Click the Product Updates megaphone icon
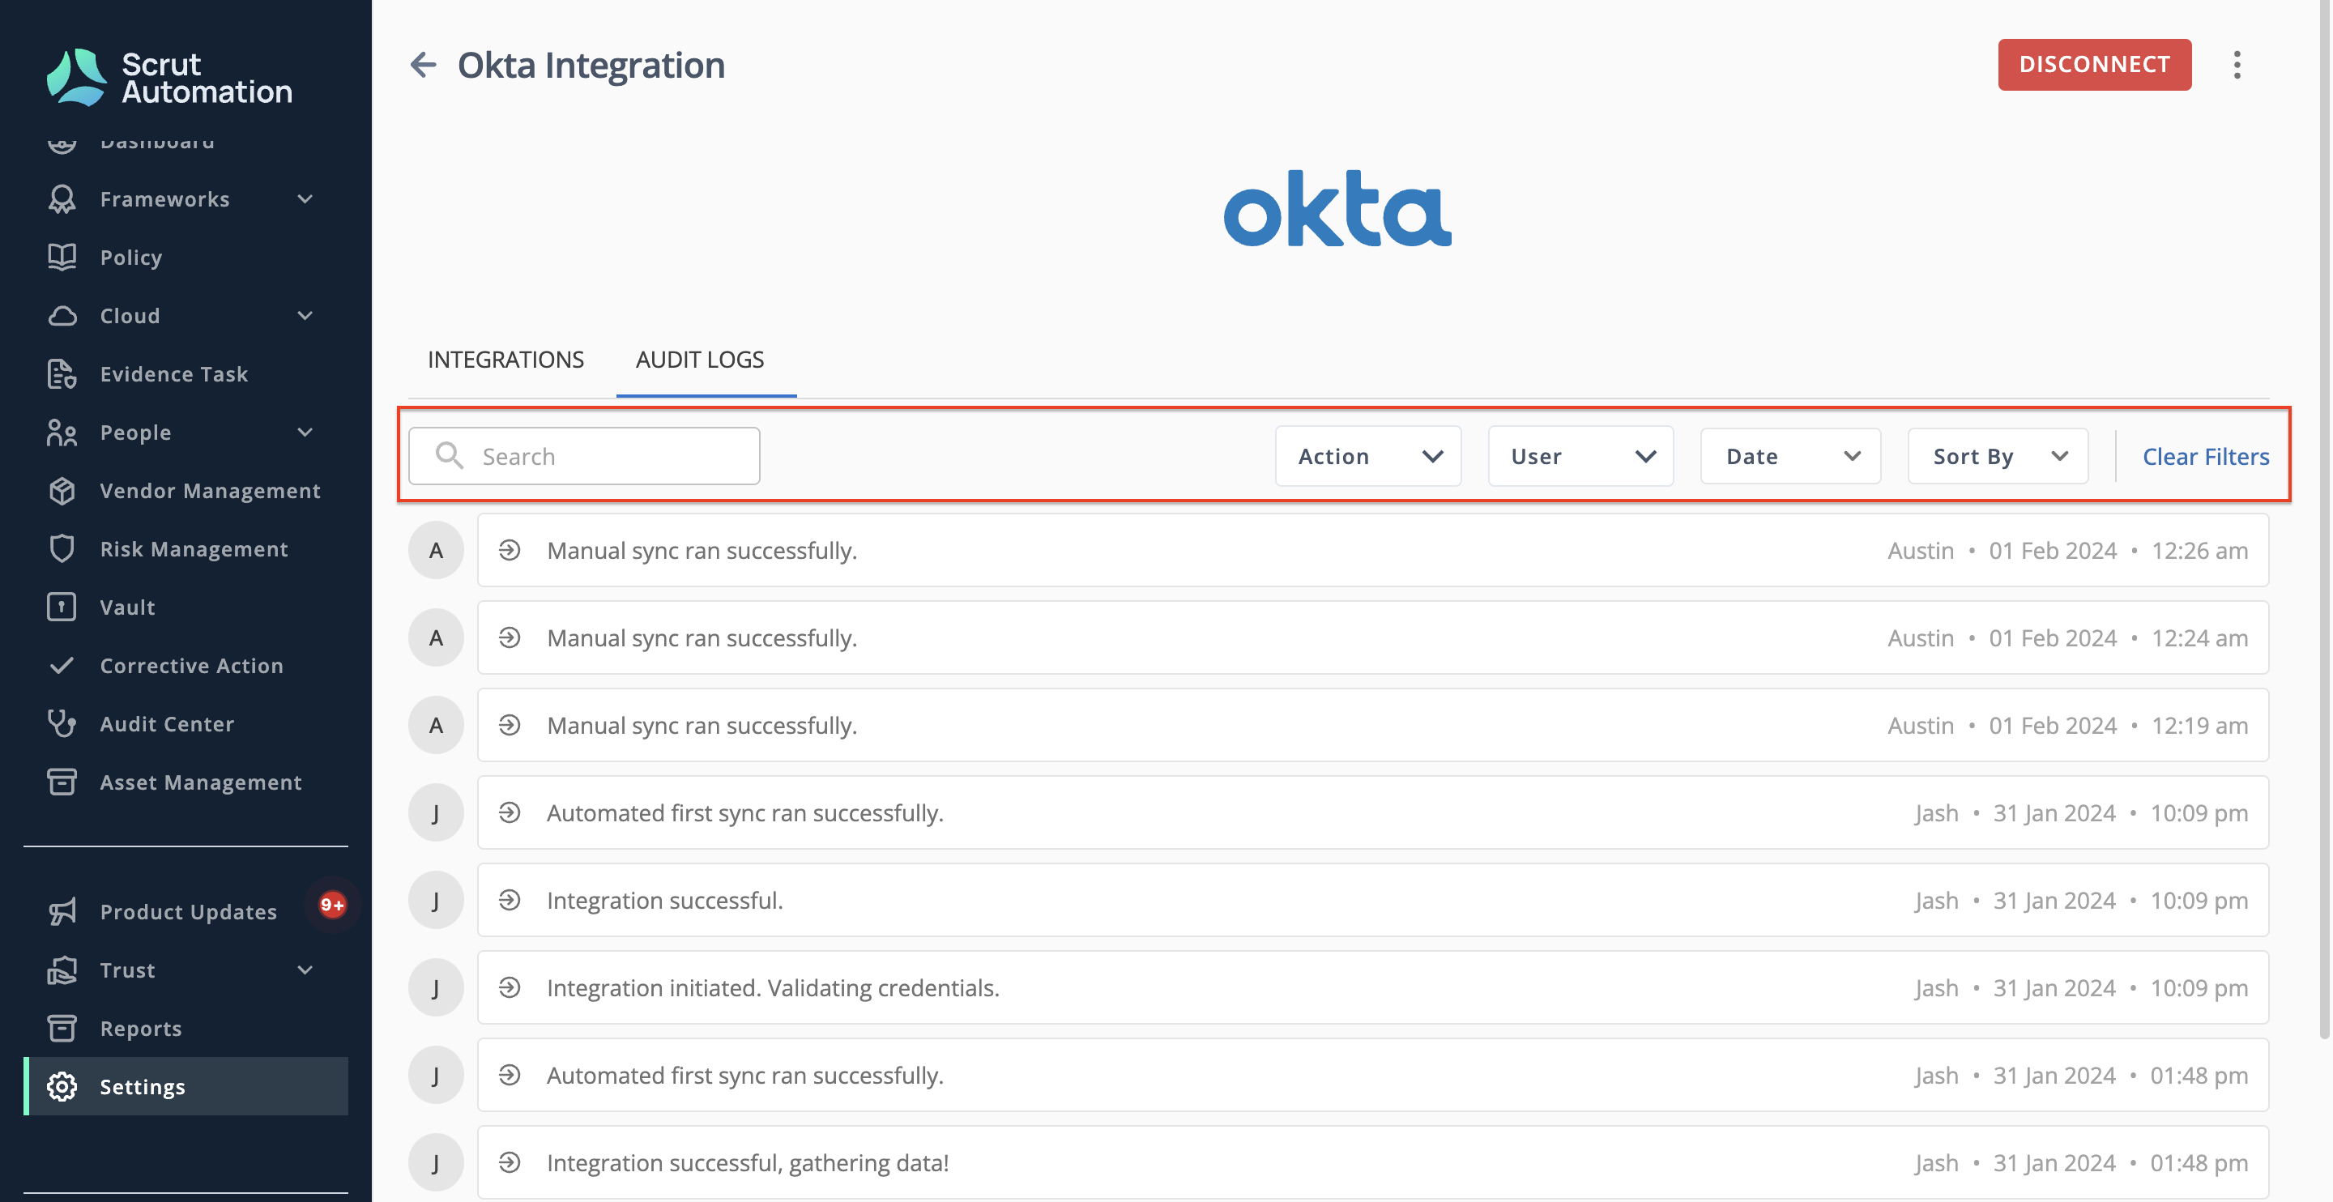Screen dimensions: 2333x1202 click(x=62, y=912)
